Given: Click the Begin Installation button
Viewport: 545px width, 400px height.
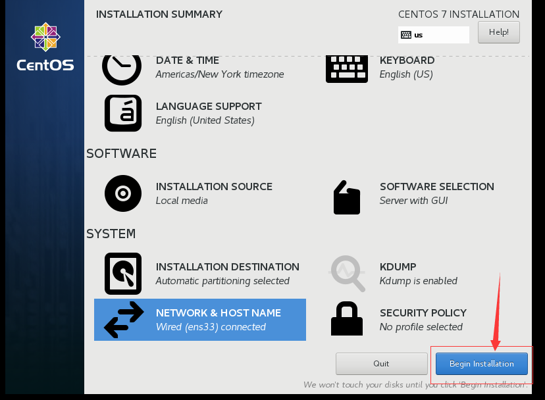Looking at the screenshot, I should (x=482, y=364).
